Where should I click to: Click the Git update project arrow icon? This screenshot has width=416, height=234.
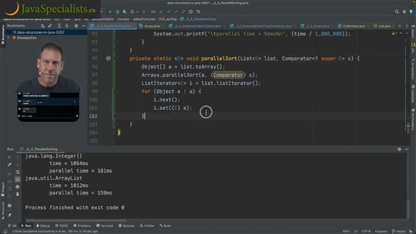click(161, 12)
